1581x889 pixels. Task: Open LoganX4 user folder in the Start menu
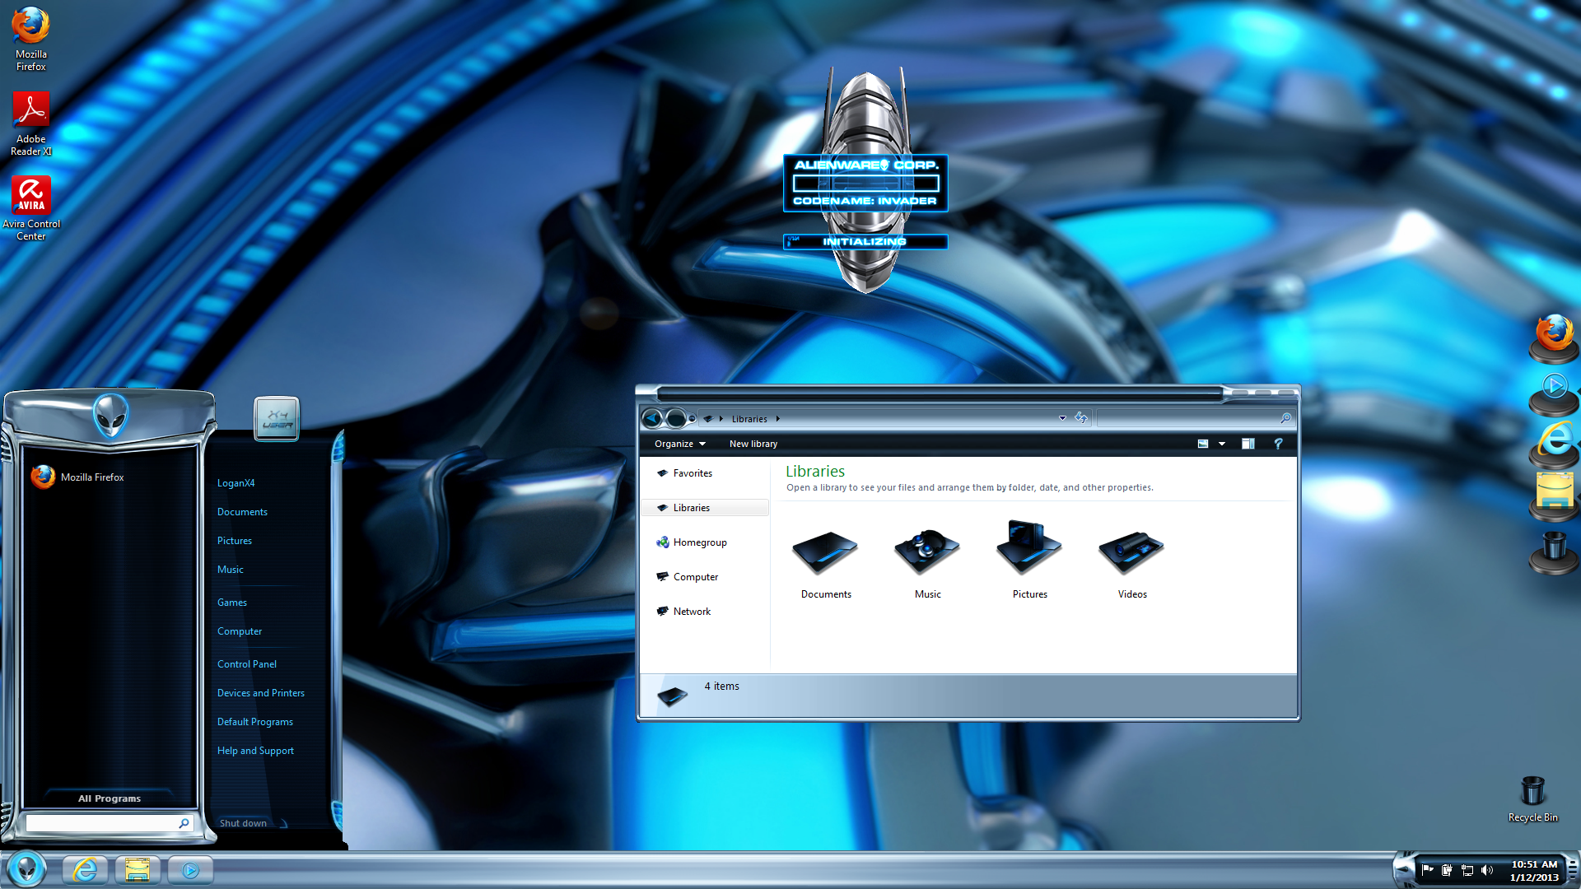[x=236, y=483]
